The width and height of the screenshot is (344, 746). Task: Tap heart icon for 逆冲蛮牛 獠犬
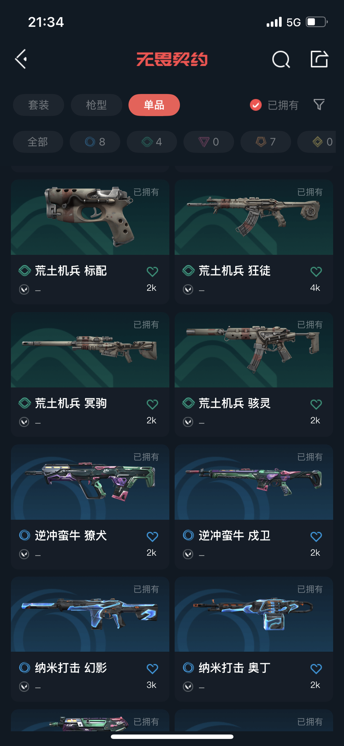152,537
